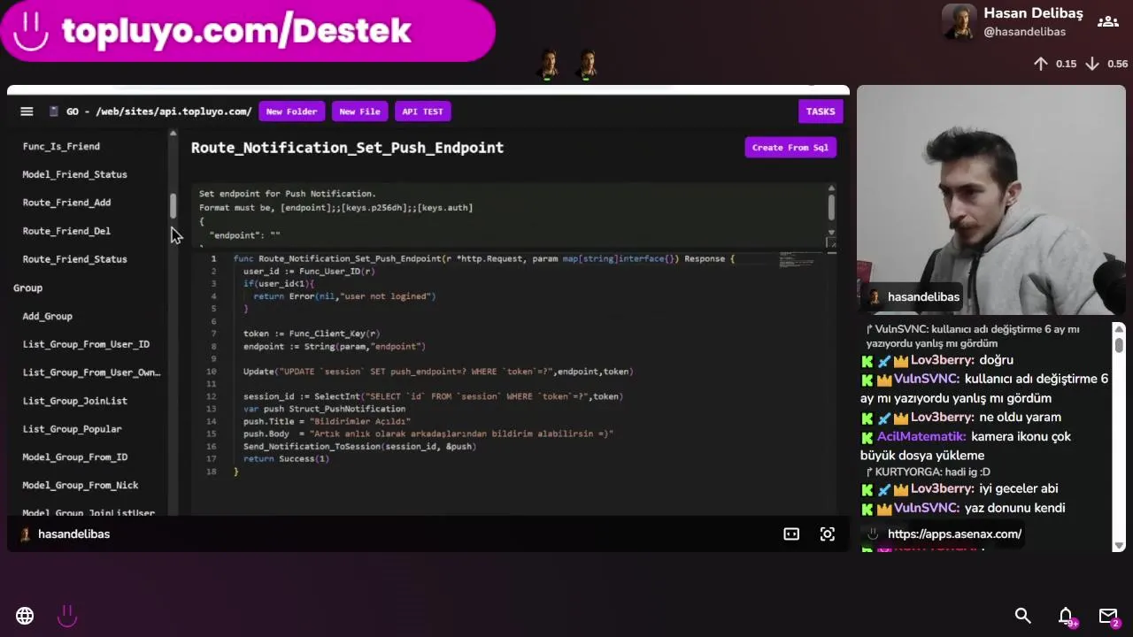This screenshot has width=1133, height=637.
Task: Click the New Folder button
Action: [291, 111]
